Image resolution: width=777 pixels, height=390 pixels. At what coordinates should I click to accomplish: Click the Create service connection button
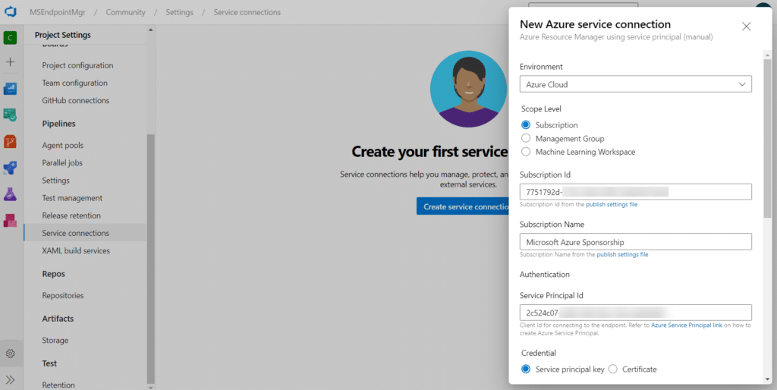(x=463, y=206)
